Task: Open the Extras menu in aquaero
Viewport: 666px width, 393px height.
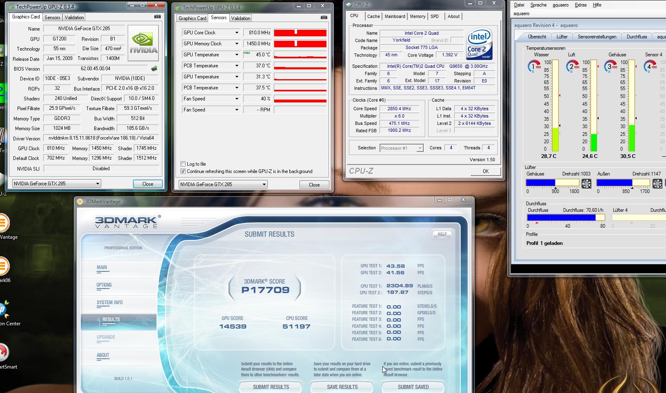Action: click(x=580, y=5)
